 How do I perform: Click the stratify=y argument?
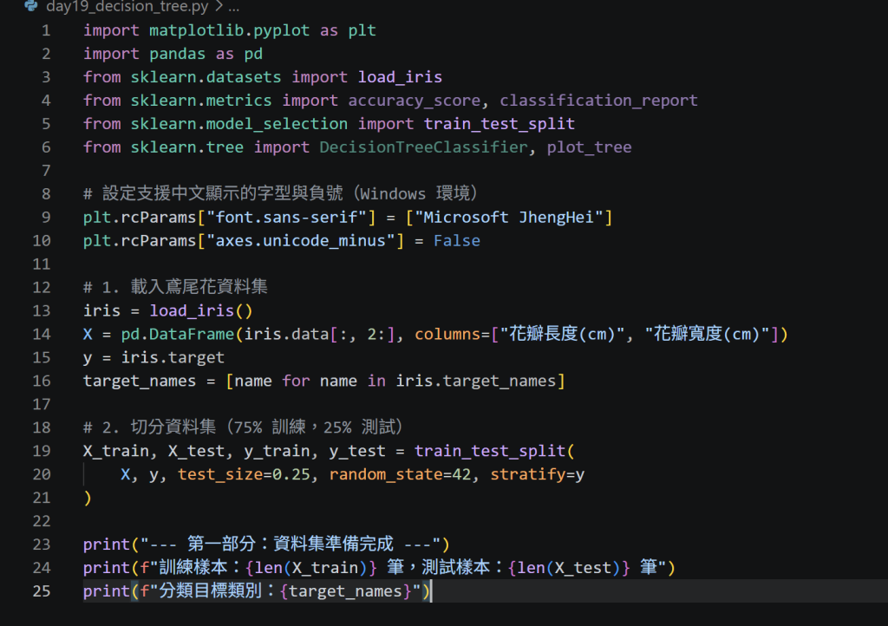[x=538, y=474]
